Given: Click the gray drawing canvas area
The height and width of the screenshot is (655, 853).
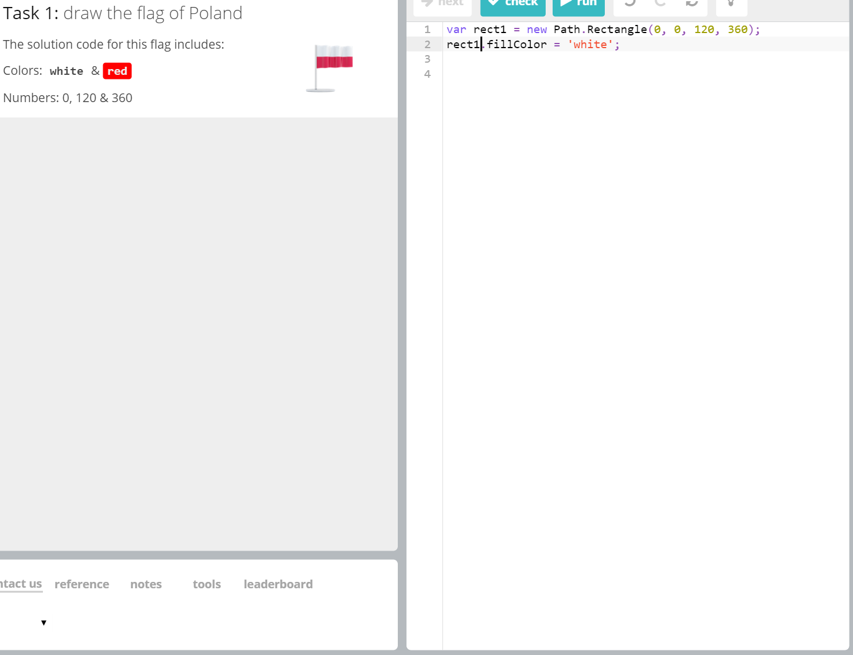Looking at the screenshot, I should pos(198,334).
